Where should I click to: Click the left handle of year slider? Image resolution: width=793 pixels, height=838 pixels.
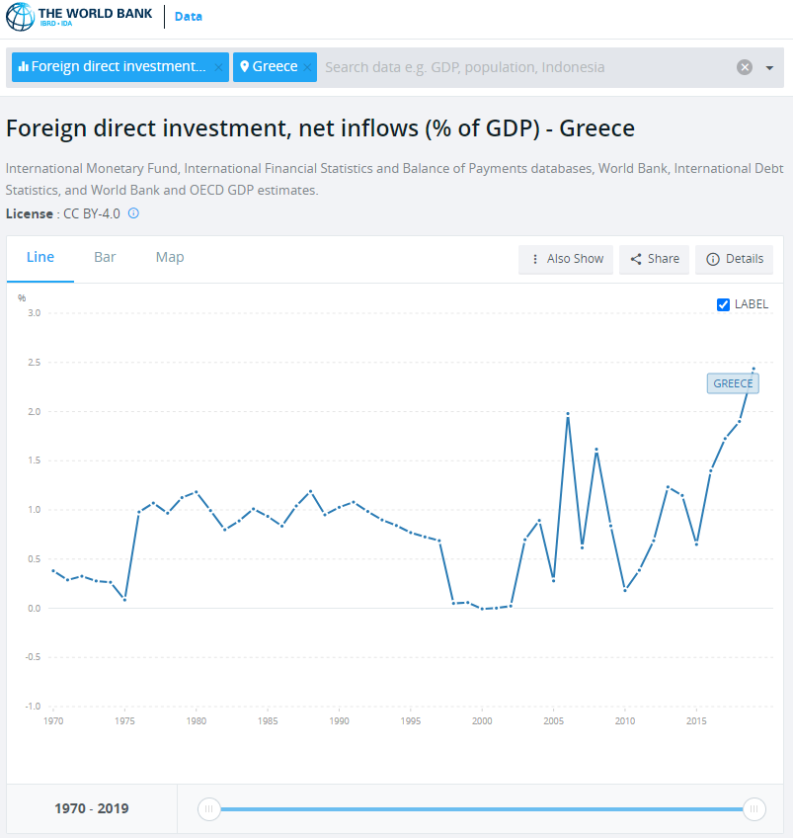click(x=208, y=809)
